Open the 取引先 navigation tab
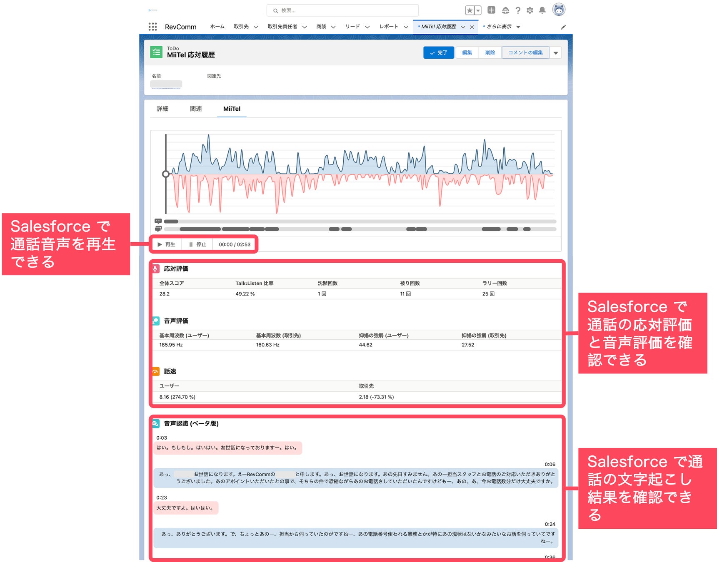The width and height of the screenshot is (717, 562). coord(241,27)
